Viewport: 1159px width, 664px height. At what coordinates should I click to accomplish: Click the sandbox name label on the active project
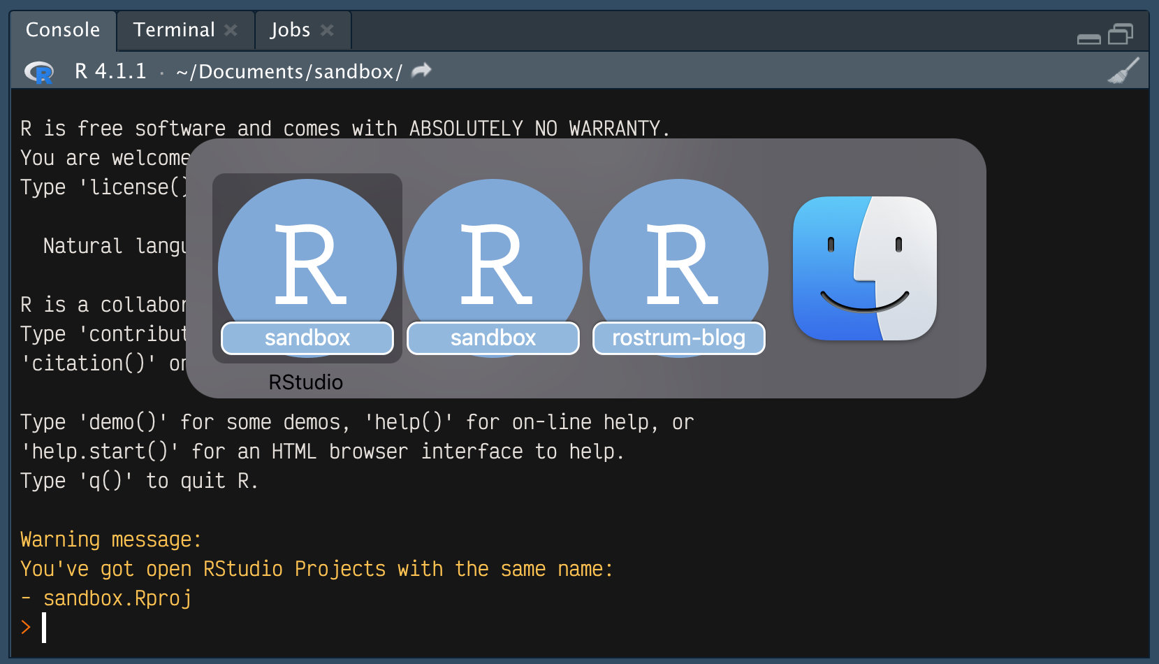pyautogui.click(x=306, y=338)
